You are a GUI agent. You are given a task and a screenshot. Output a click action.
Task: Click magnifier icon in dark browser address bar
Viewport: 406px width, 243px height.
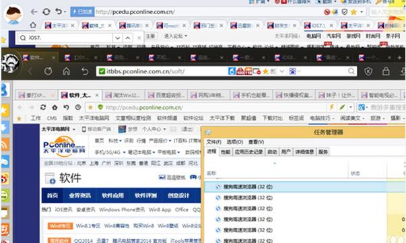point(351,71)
